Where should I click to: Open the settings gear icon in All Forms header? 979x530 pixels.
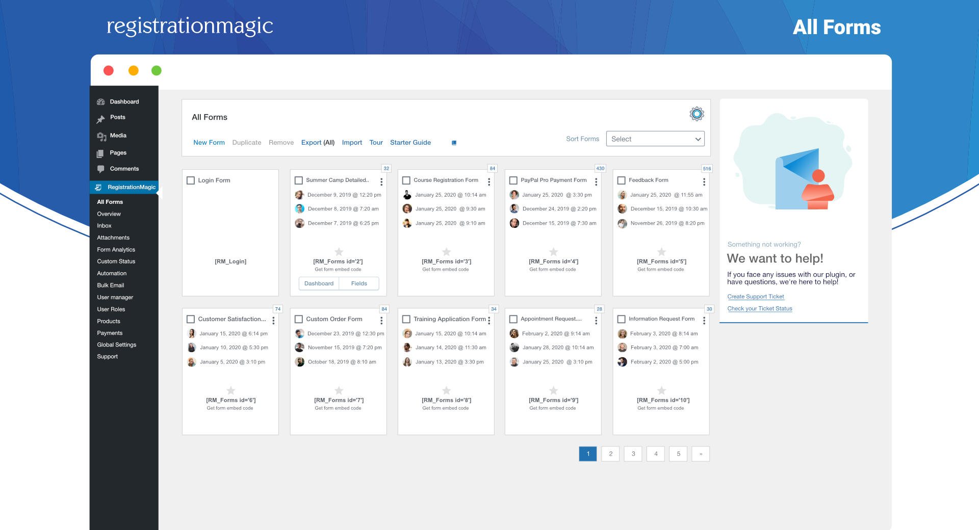pyautogui.click(x=697, y=114)
